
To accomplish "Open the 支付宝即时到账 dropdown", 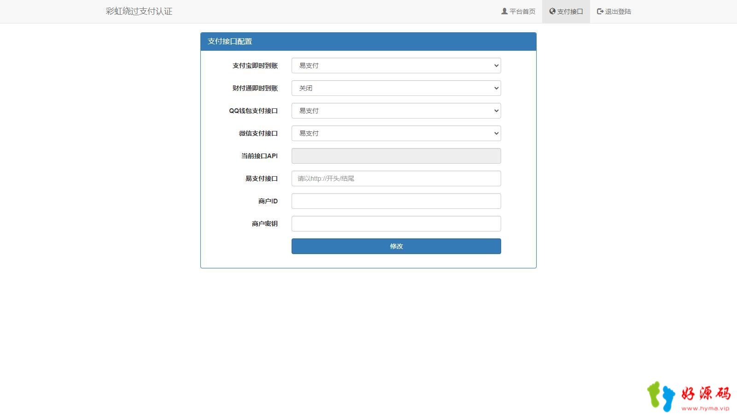I will click(396, 65).
